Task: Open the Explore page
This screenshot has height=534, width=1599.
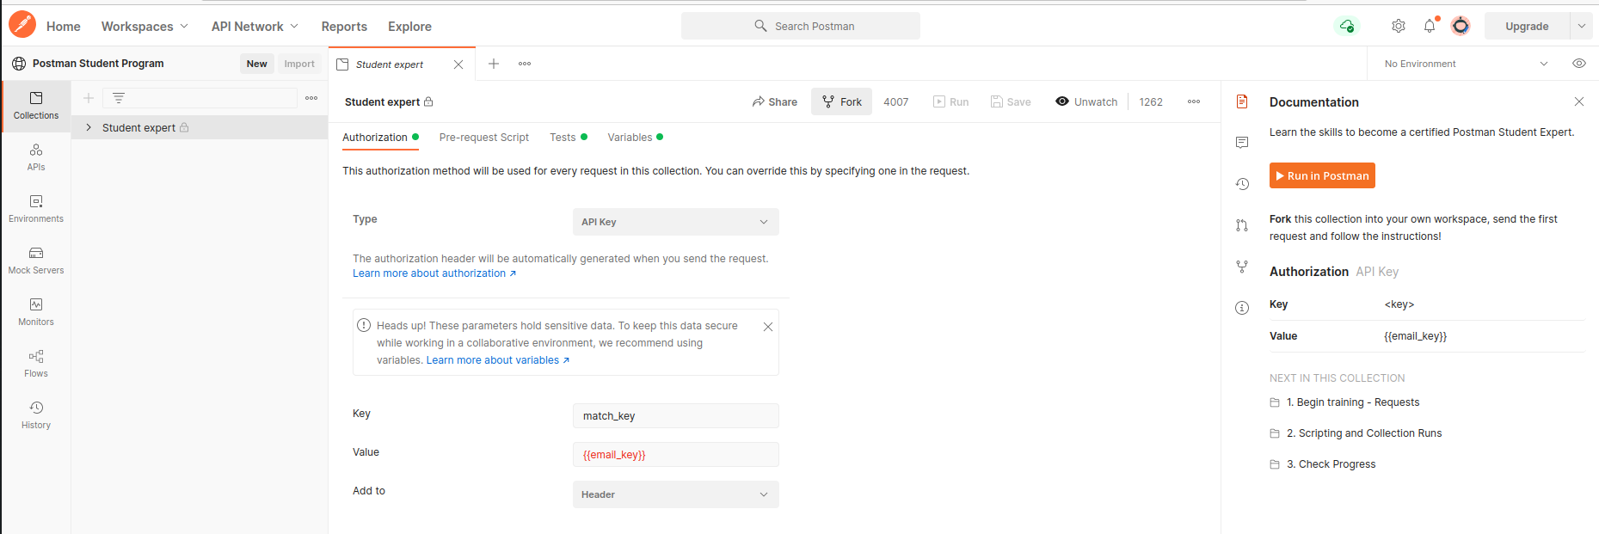Action: 409,27
